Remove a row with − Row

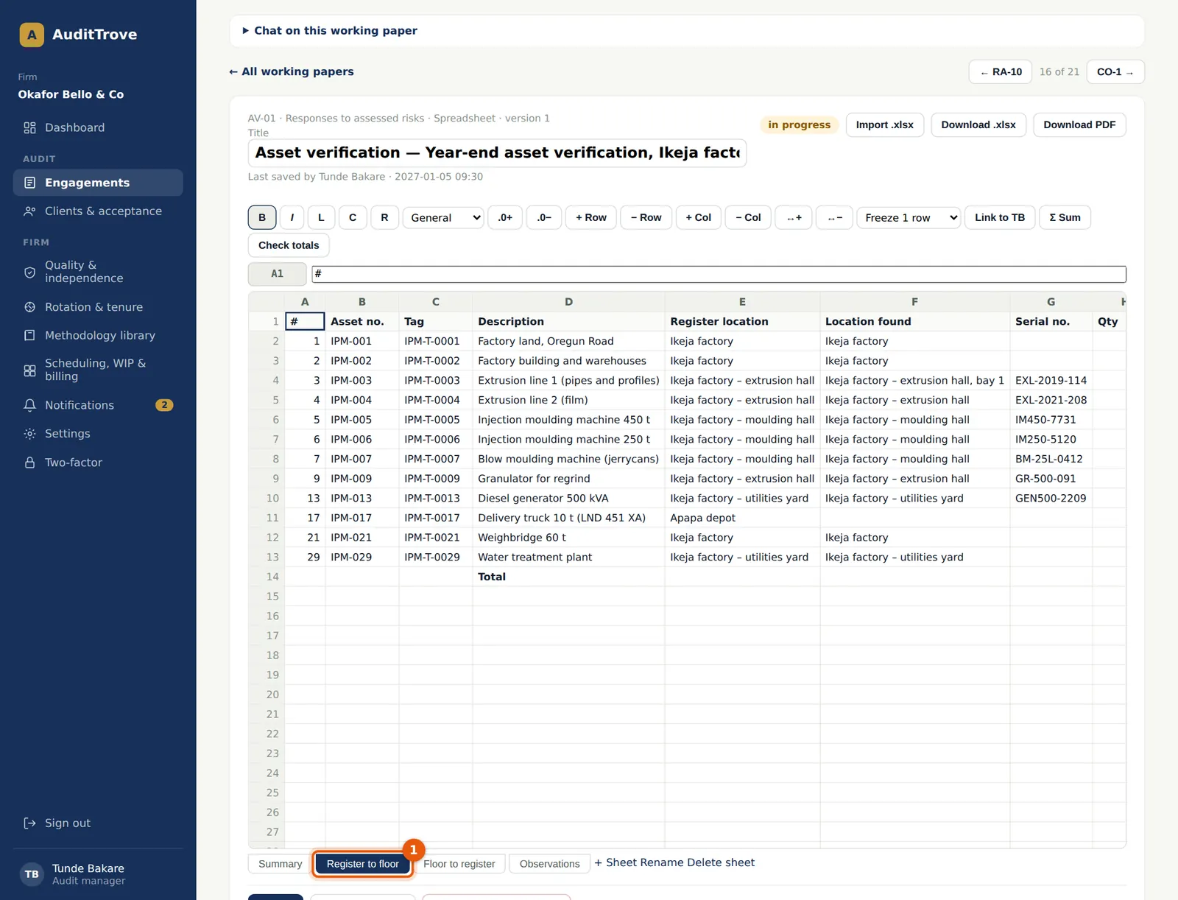click(646, 217)
